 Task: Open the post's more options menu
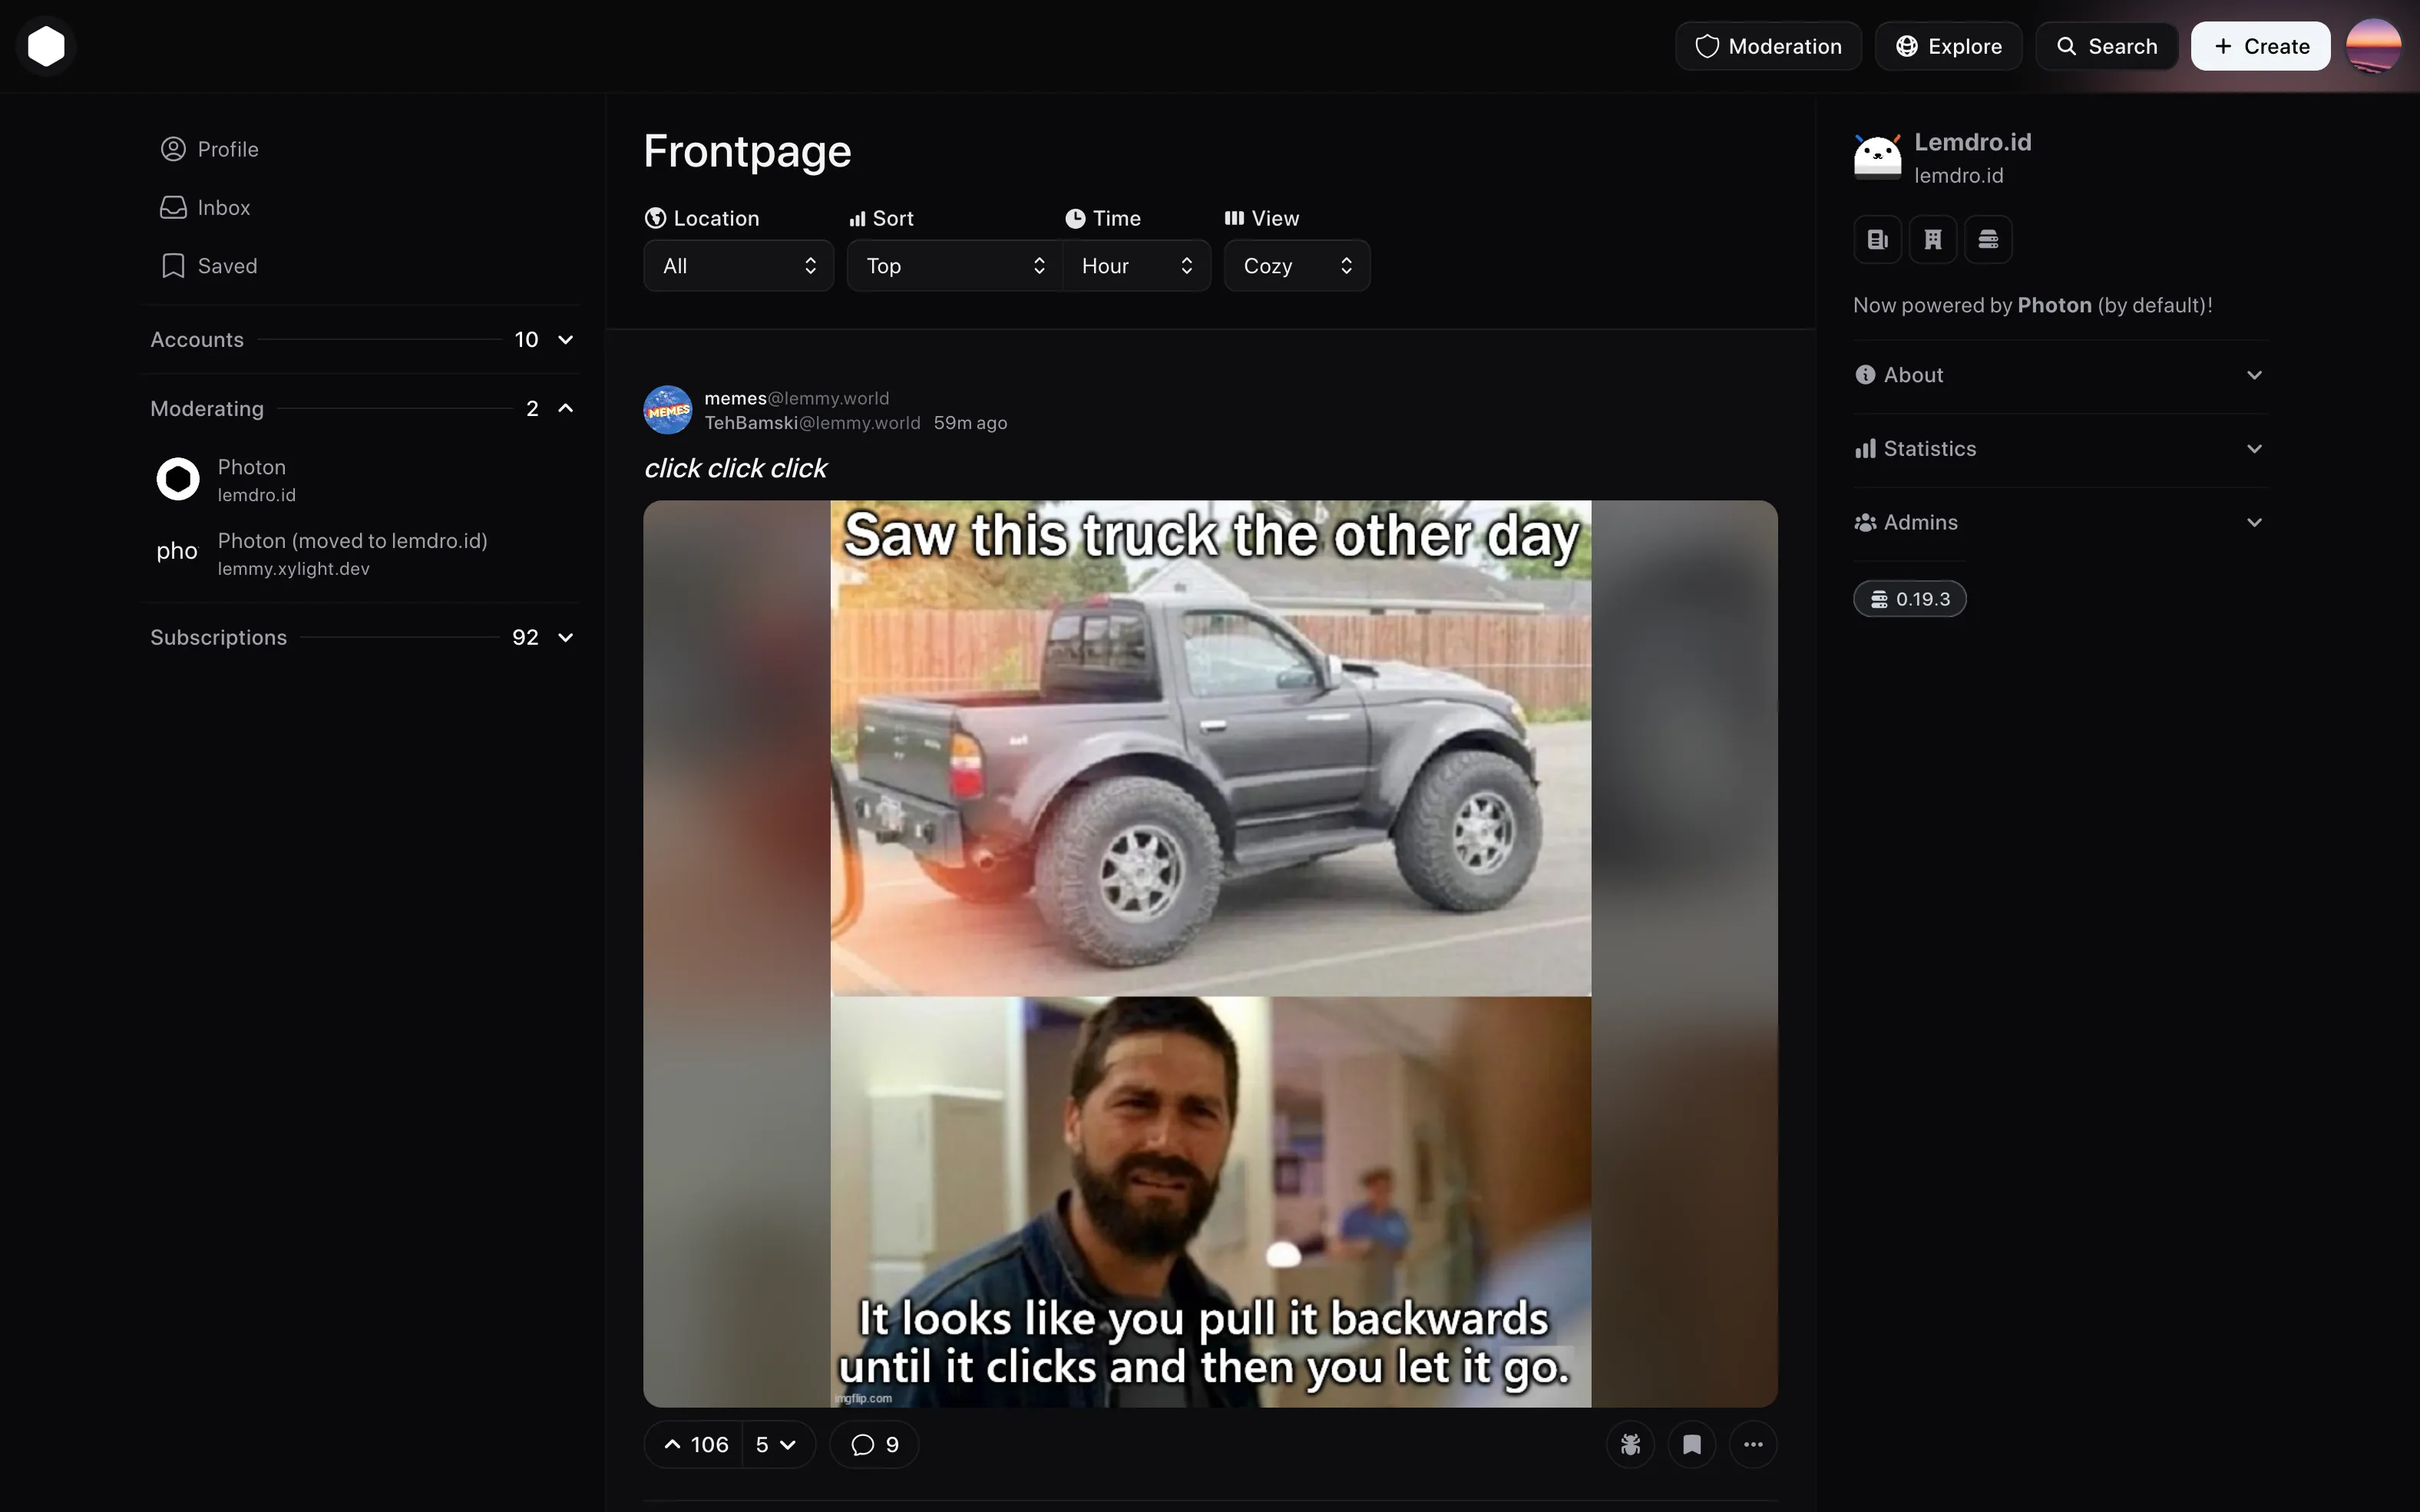click(x=1753, y=1444)
